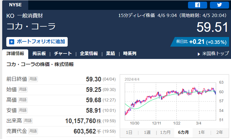Switch to the 掲示板 tab
Viewport: 231px width, 139px height.
click(39, 53)
